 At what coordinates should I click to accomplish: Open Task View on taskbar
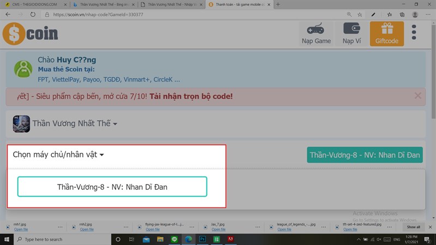[x=132, y=239]
